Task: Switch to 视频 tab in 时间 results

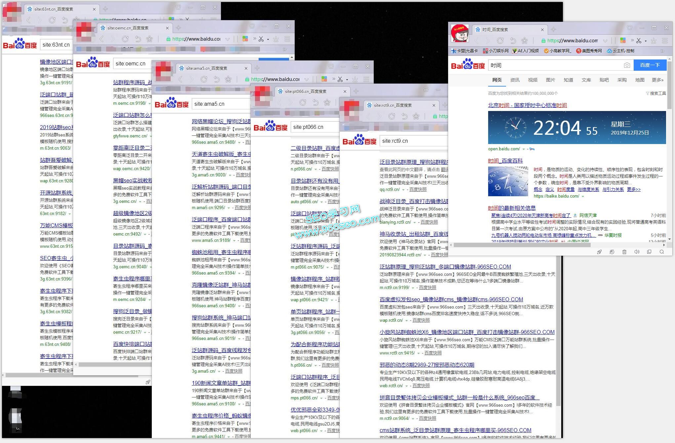Action: tap(532, 80)
